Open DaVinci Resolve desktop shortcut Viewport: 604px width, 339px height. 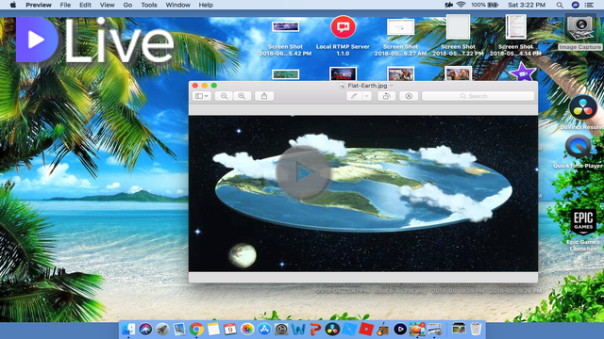(x=583, y=108)
